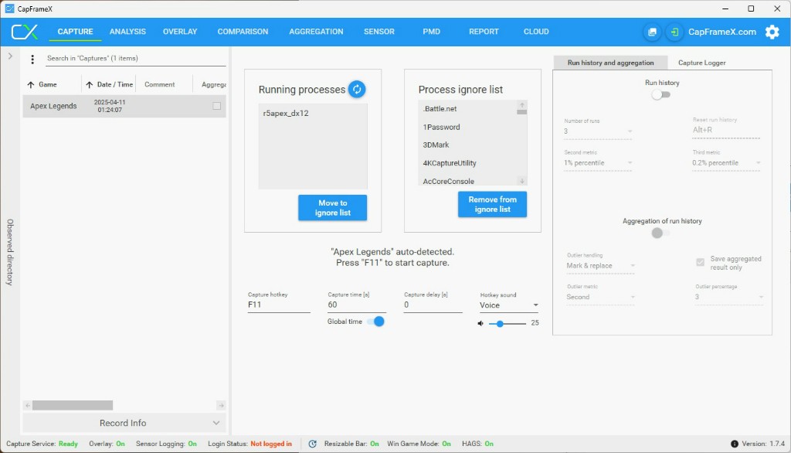Check the Apex Legends aggregation checkbox
Viewport: 791px width, 453px height.
coord(217,106)
